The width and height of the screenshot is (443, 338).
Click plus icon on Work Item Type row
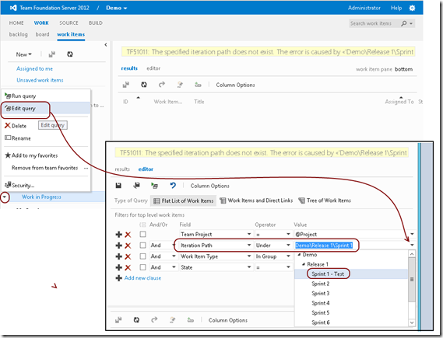coord(119,256)
